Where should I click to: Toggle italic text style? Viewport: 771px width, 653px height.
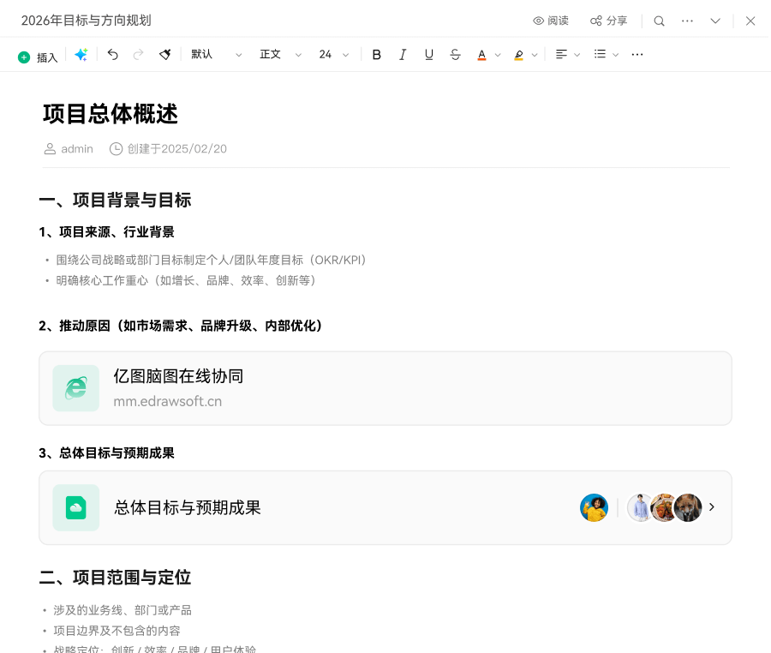coord(403,55)
